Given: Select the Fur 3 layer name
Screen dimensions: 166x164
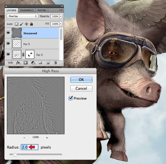Looking at the screenshot, I should pos(27,44).
